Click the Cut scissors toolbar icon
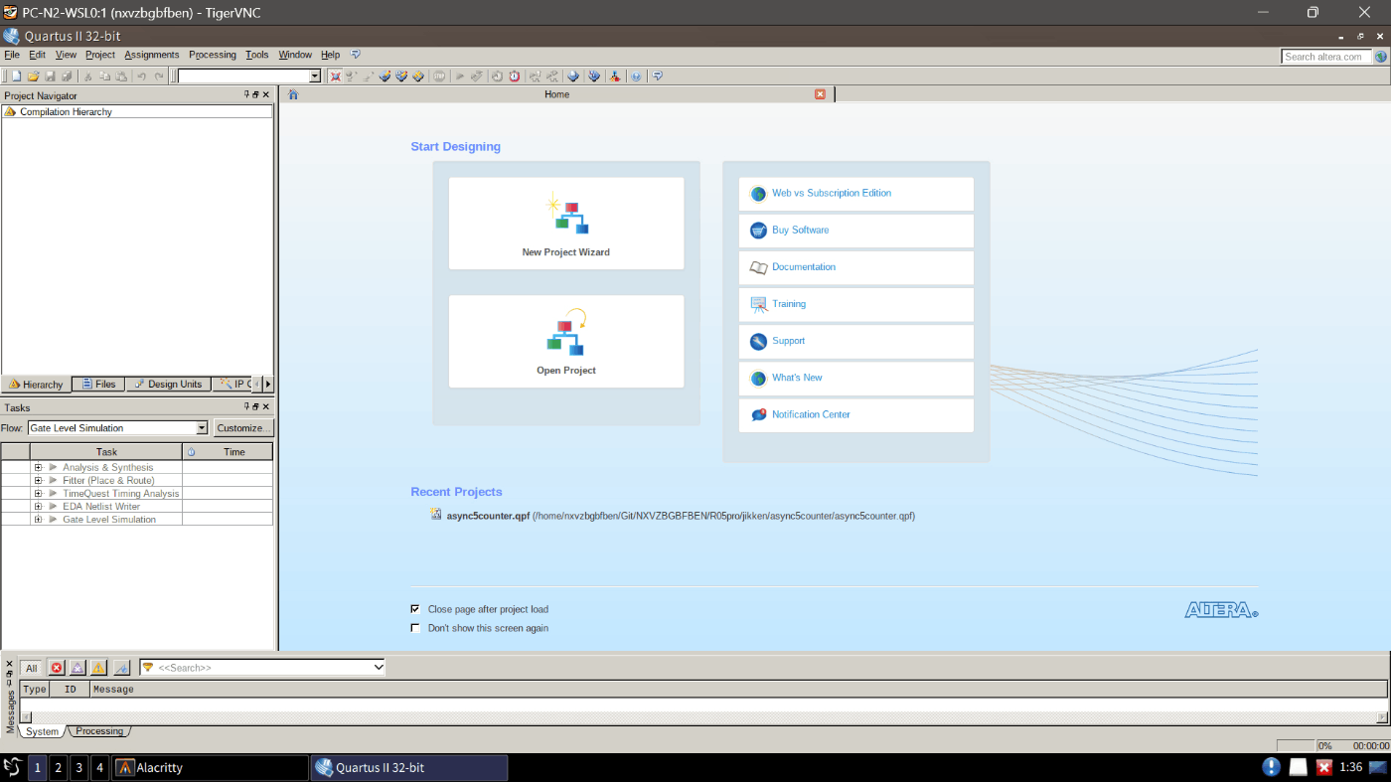Viewport: 1391px width, 782px height. [87, 76]
